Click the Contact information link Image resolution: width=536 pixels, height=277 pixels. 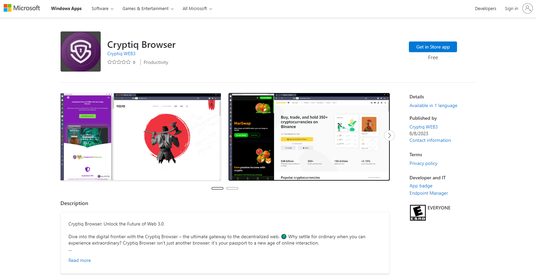tap(430, 140)
